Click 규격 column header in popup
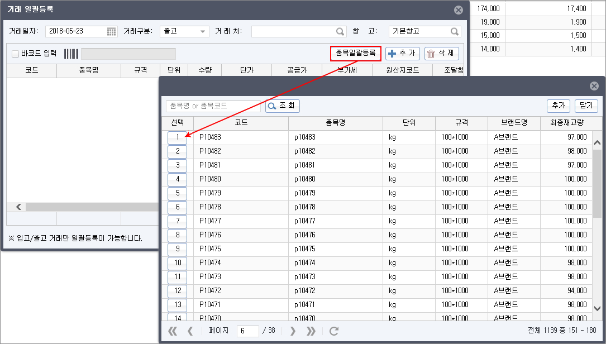Image resolution: width=606 pixels, height=344 pixels. (461, 123)
